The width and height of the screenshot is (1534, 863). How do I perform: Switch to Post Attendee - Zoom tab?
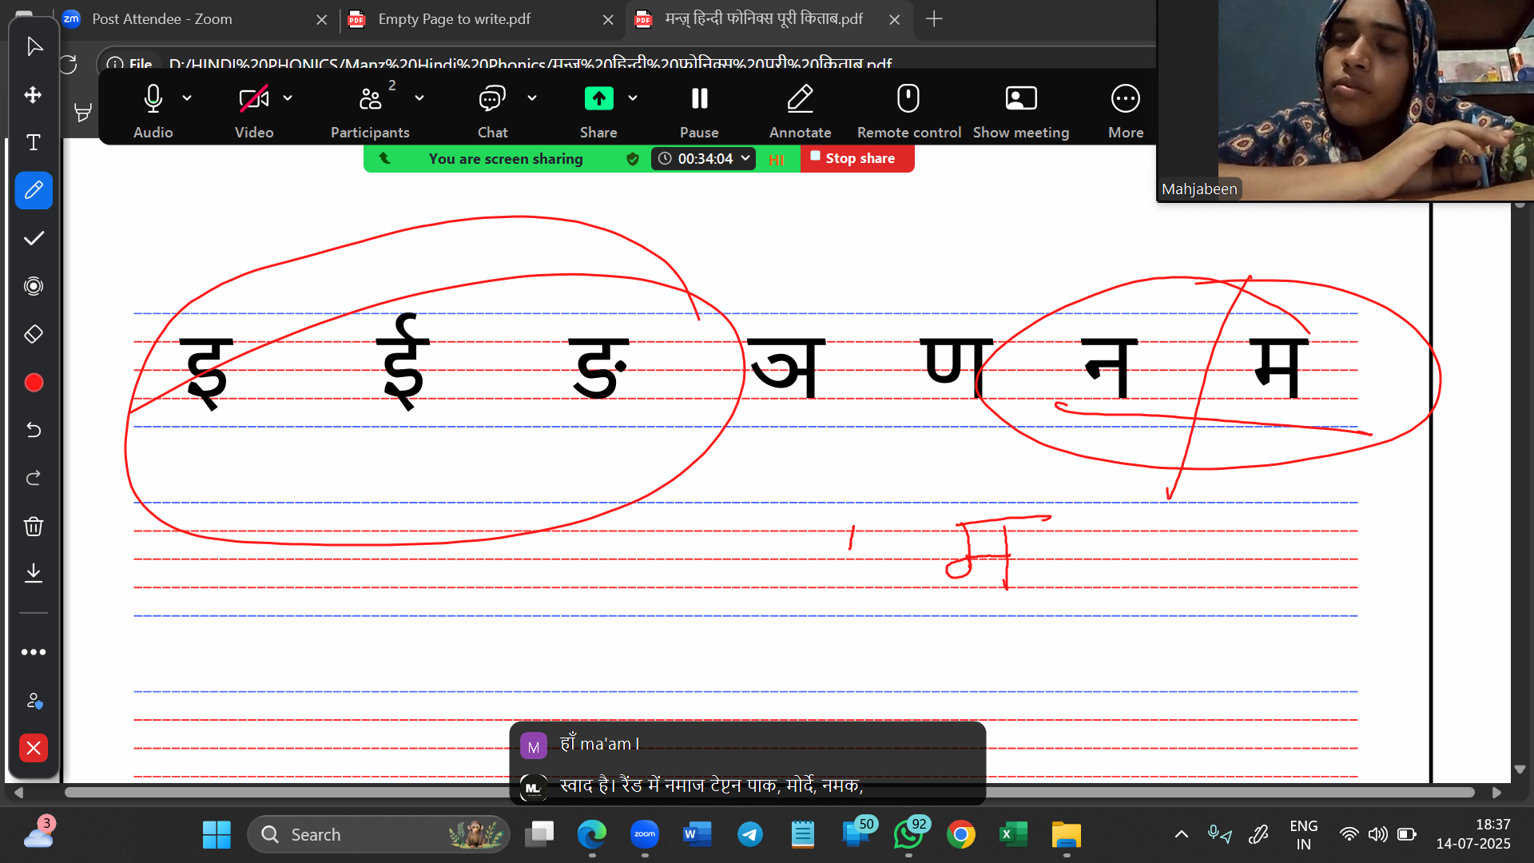click(x=162, y=19)
